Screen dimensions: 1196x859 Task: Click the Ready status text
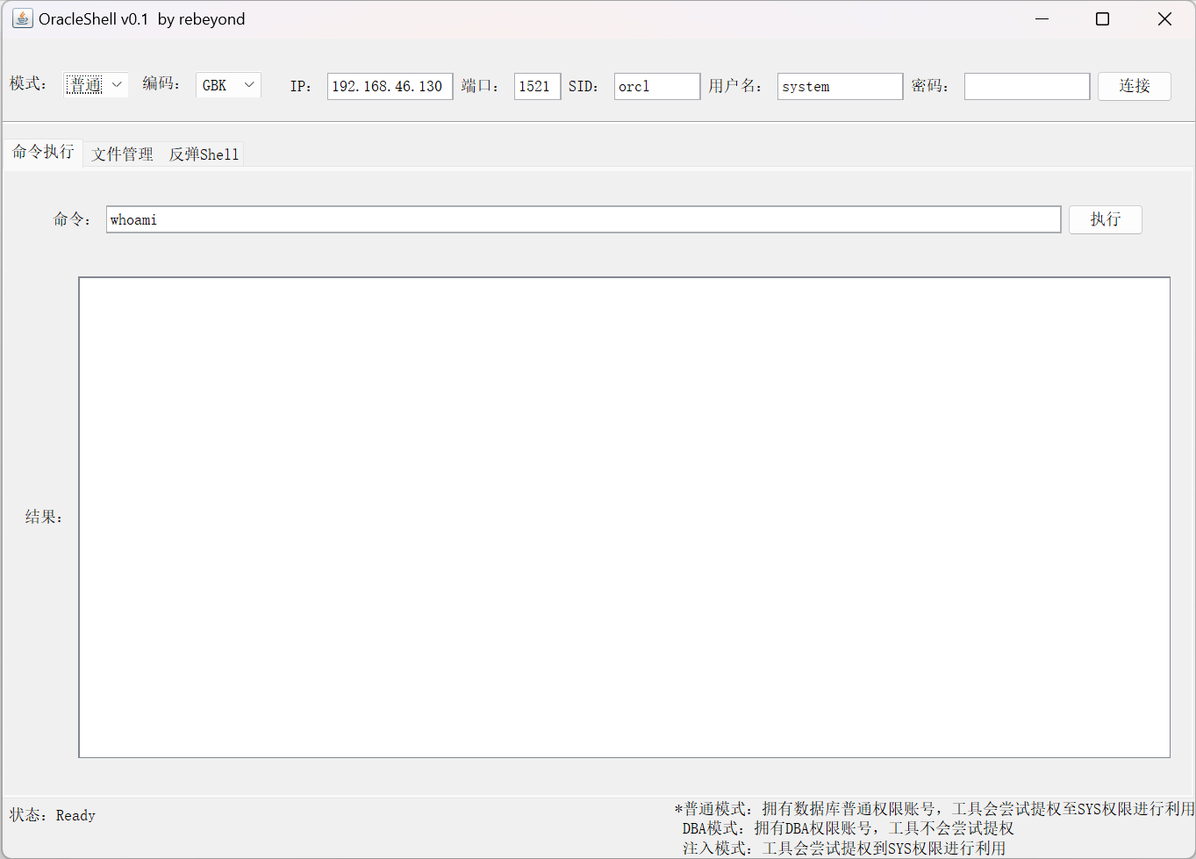75,815
